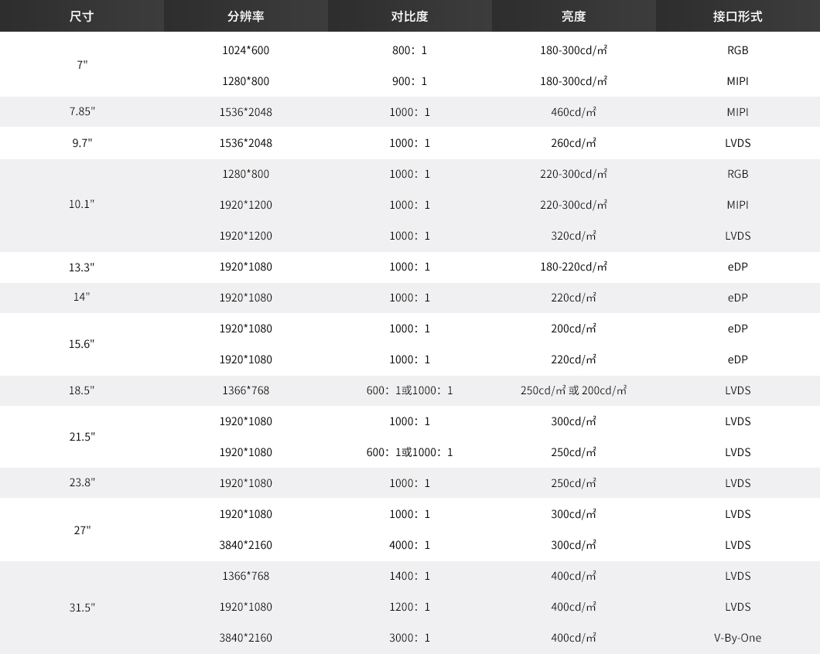Click the 1400:1 contrast cell
Screen dimensions: 820x654
(x=409, y=576)
